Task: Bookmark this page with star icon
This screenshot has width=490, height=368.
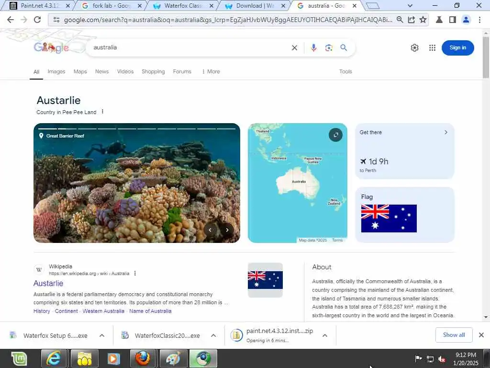Action: tap(423, 20)
